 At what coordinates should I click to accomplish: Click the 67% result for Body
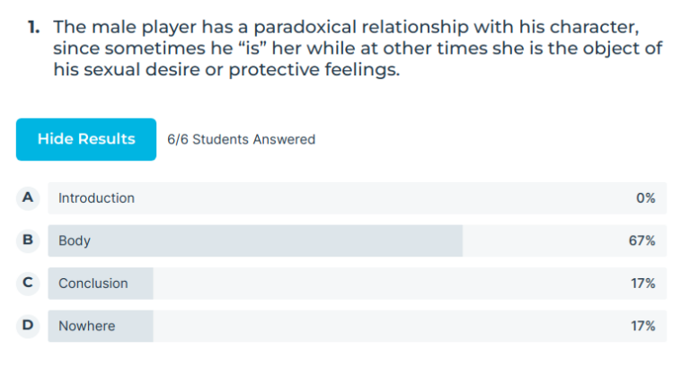pyautogui.click(x=642, y=240)
